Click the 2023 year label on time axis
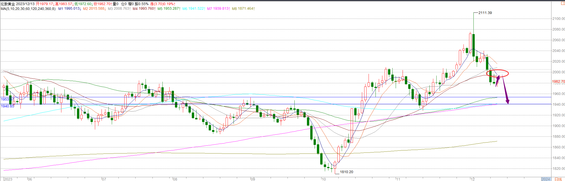Screen dimensions: 565x181 click(x=8, y=179)
